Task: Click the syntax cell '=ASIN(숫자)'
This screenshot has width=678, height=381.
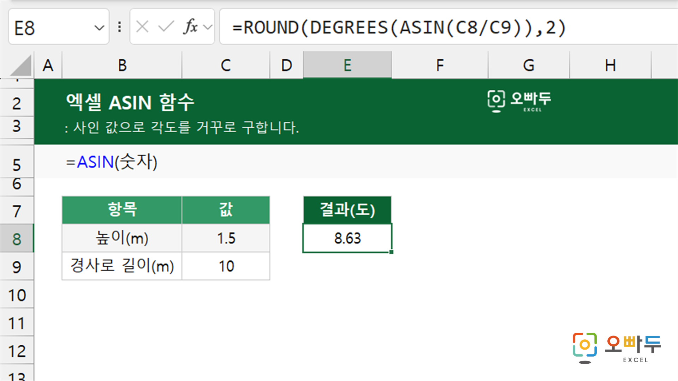Action: 112,162
